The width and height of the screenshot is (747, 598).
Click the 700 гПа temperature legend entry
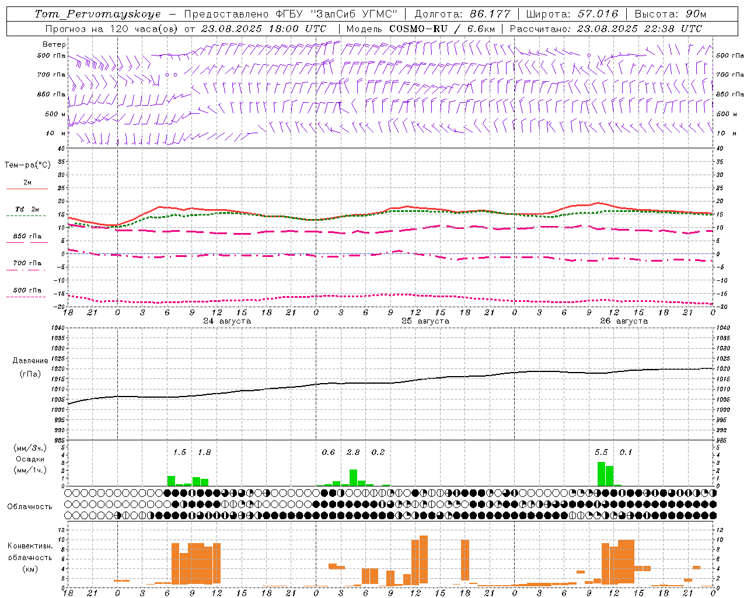(x=27, y=263)
